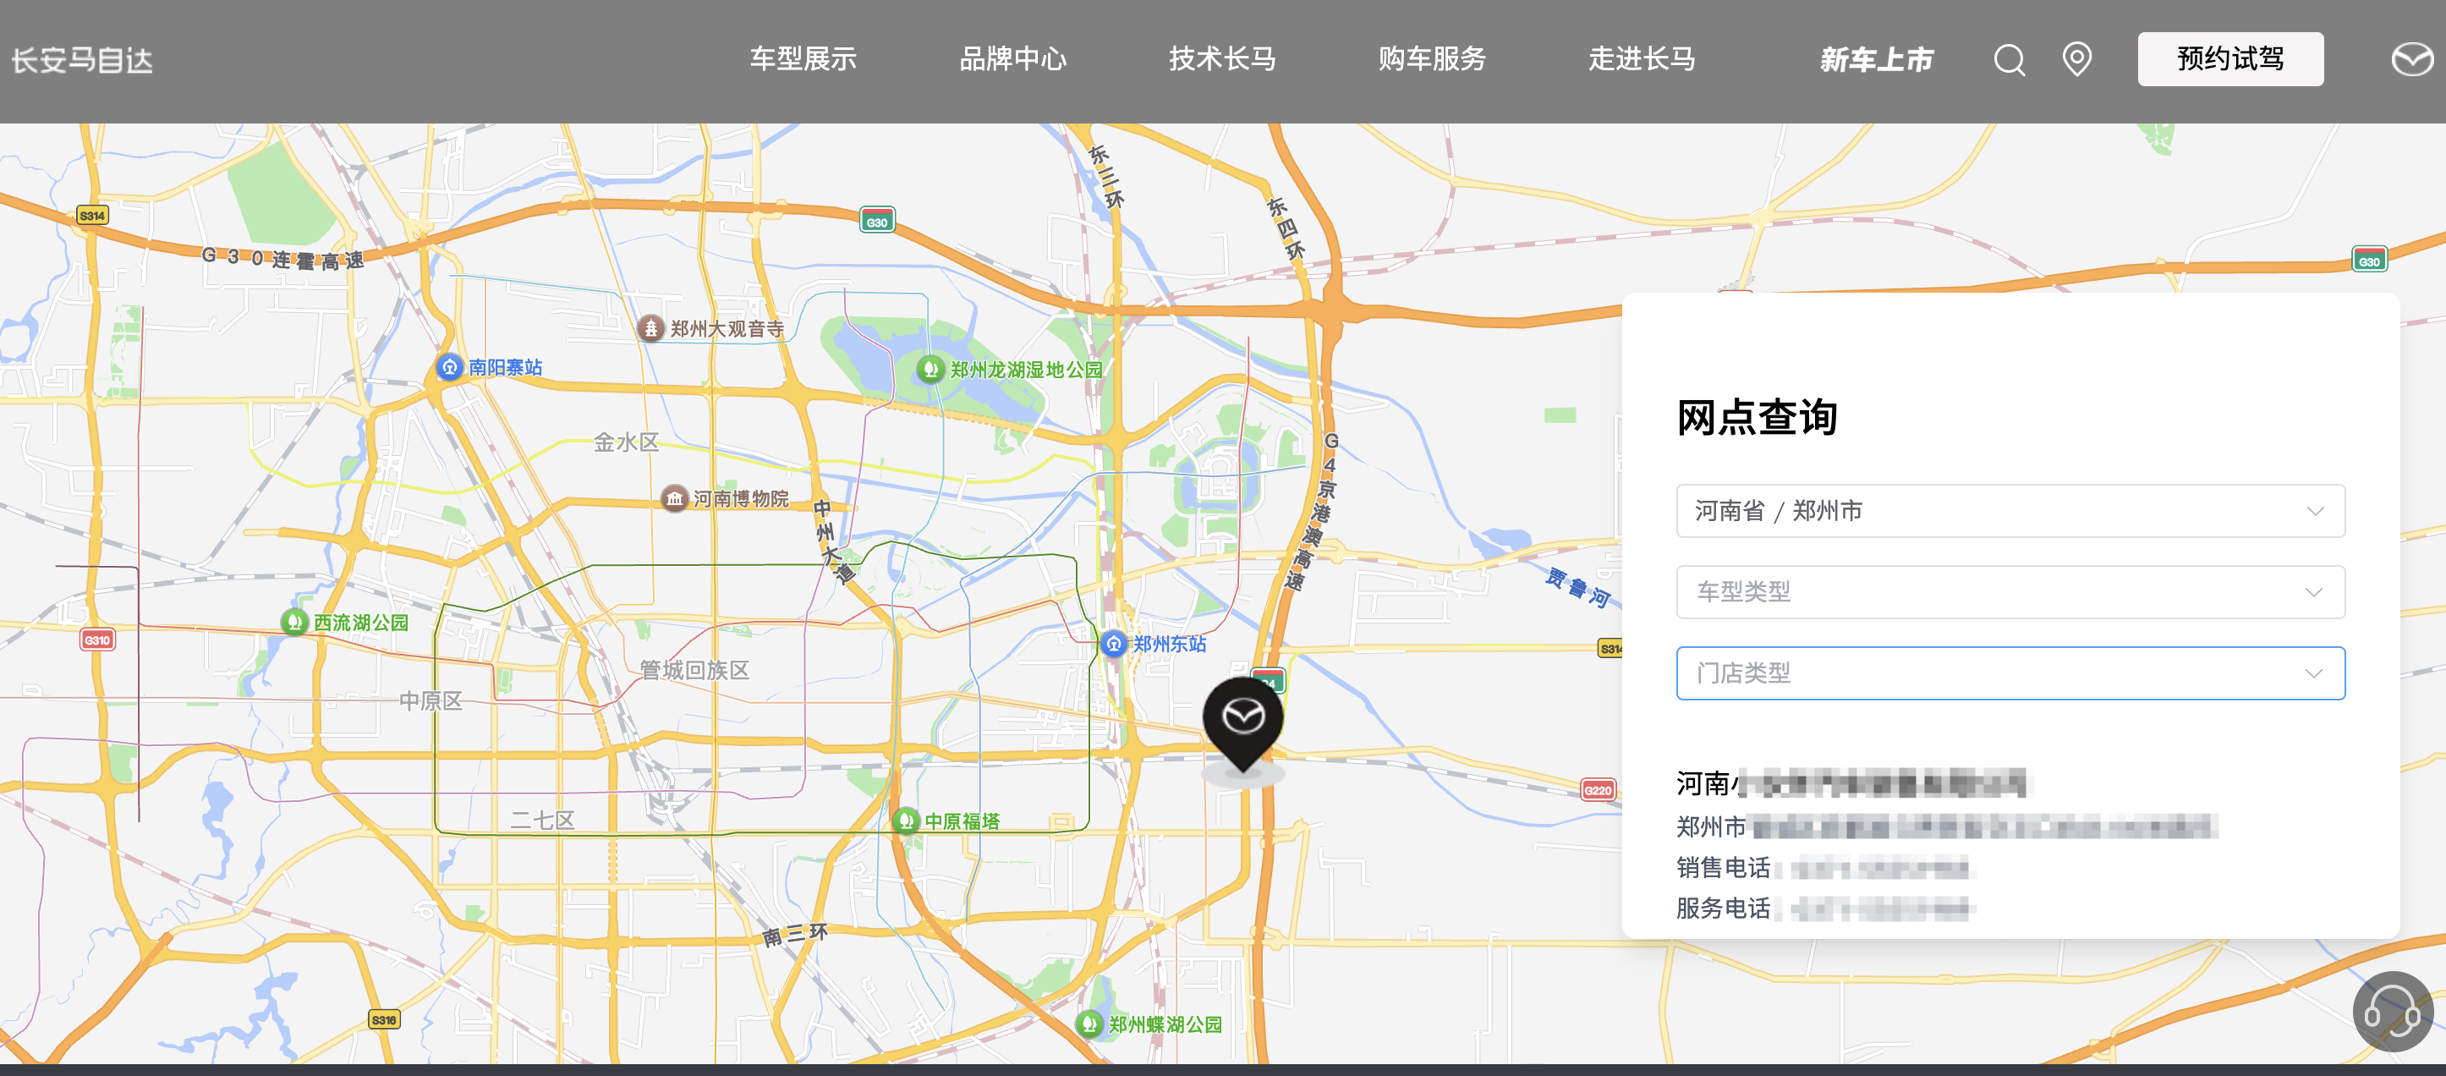This screenshot has width=2446, height=1076.
Task: Open the 购车服务 menu item
Action: pyautogui.click(x=1431, y=59)
